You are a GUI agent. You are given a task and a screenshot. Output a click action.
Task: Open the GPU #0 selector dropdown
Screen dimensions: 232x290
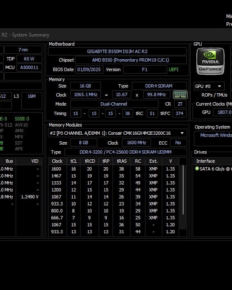pos(209,86)
